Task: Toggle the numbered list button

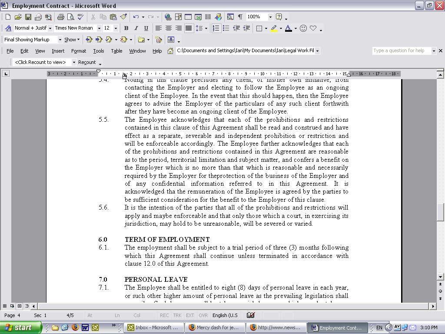Action: pyautogui.click(x=216, y=28)
